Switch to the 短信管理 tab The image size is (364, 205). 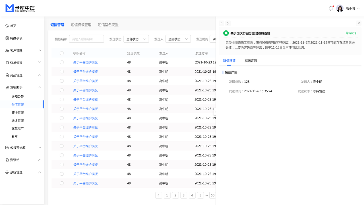[57, 25]
